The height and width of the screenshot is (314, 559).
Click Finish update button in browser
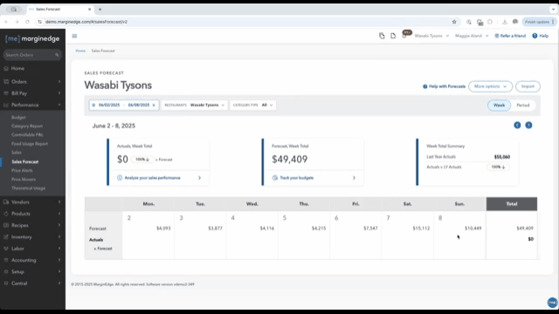(540, 22)
